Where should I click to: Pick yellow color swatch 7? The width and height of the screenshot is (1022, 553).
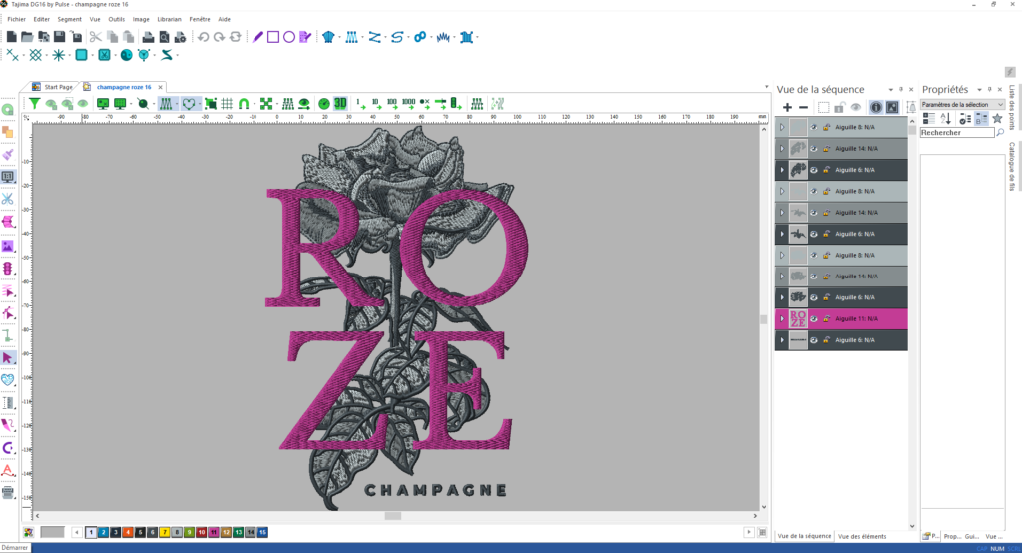click(x=165, y=533)
